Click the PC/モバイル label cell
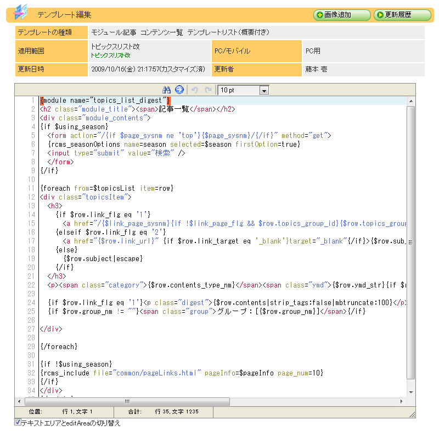Screen dimensions: 439x431 (x=256, y=51)
